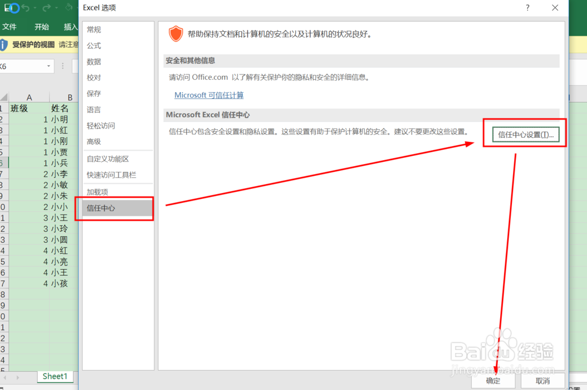Click the previous sheet navigation arrow
This screenshot has width=587, height=390.
tap(6, 377)
